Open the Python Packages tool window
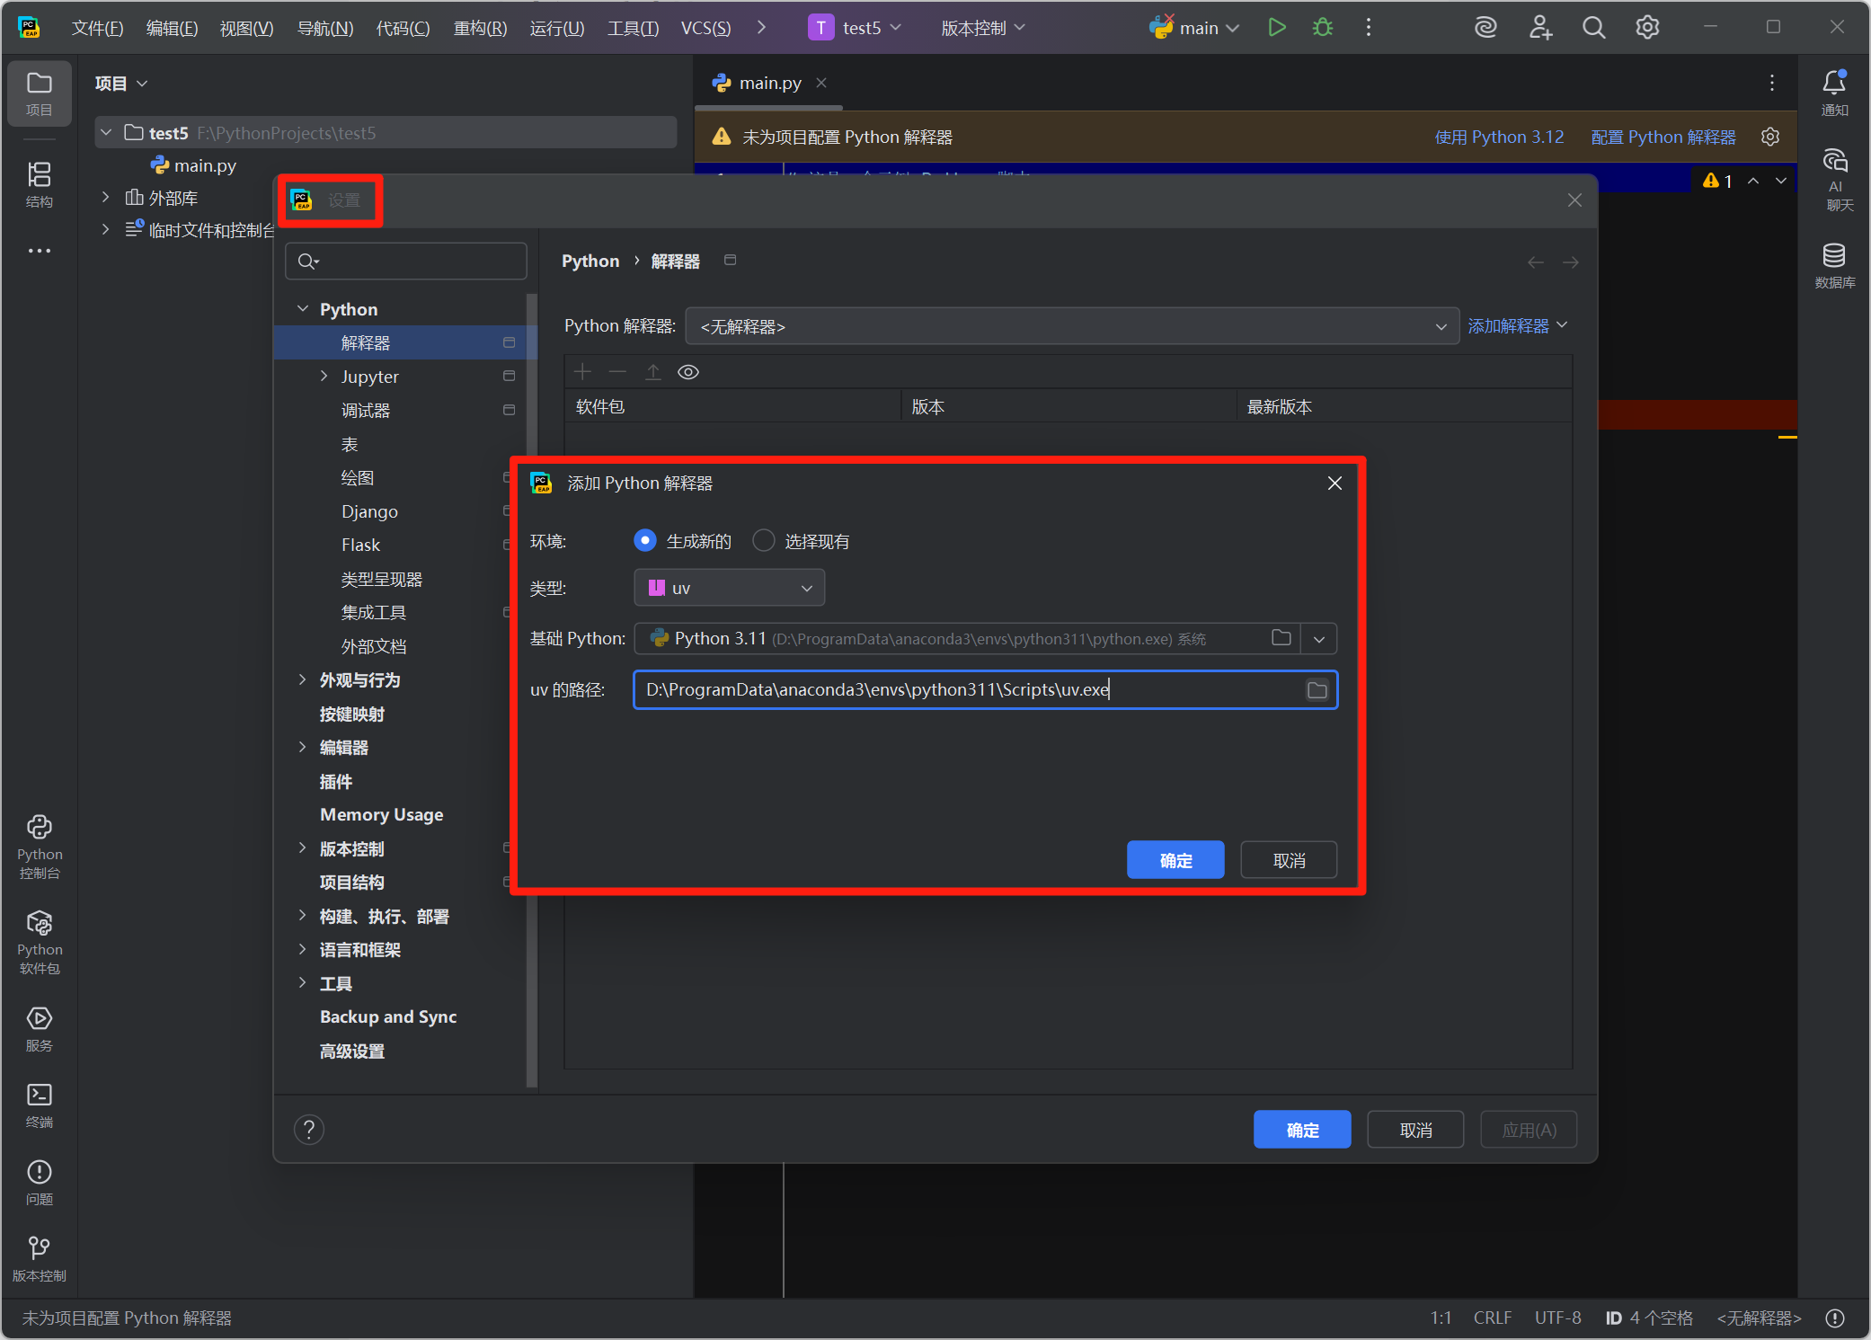 [40, 941]
